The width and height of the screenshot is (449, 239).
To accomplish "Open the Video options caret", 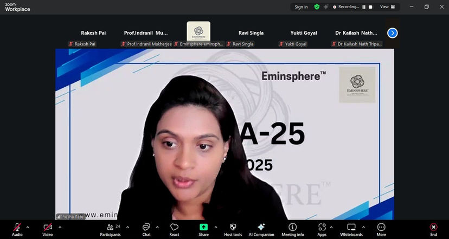I will 60,227.
